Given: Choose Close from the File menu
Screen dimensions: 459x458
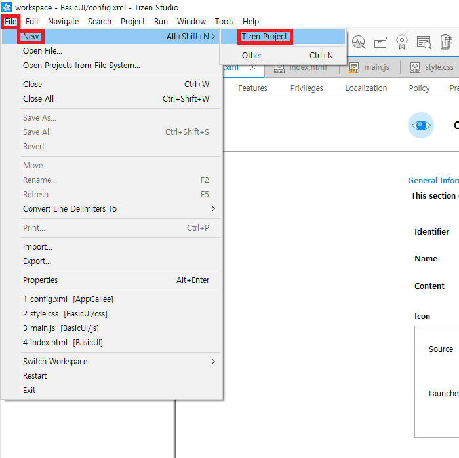Looking at the screenshot, I should (x=111, y=85).
